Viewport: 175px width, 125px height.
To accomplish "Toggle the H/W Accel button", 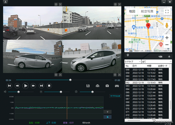I will (x=115, y=96).
